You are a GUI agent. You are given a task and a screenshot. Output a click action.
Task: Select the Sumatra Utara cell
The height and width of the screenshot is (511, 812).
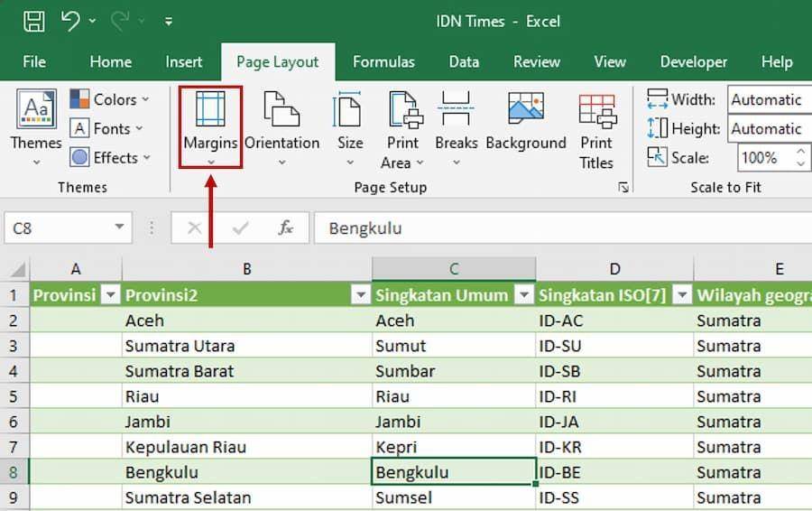pos(247,346)
